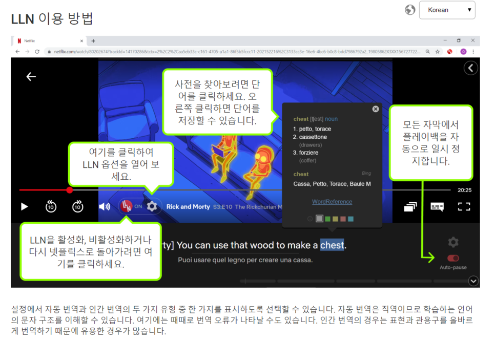Close the Netflix browser tab

click(81, 40)
